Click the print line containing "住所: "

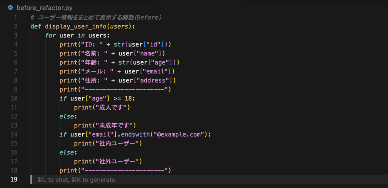tap(118, 81)
